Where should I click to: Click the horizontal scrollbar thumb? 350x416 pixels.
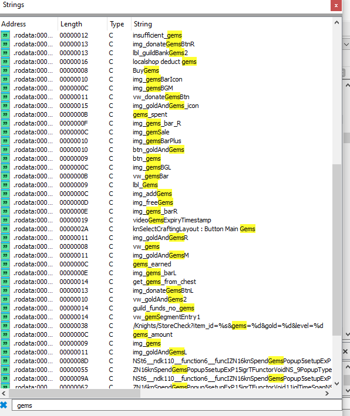(75, 393)
